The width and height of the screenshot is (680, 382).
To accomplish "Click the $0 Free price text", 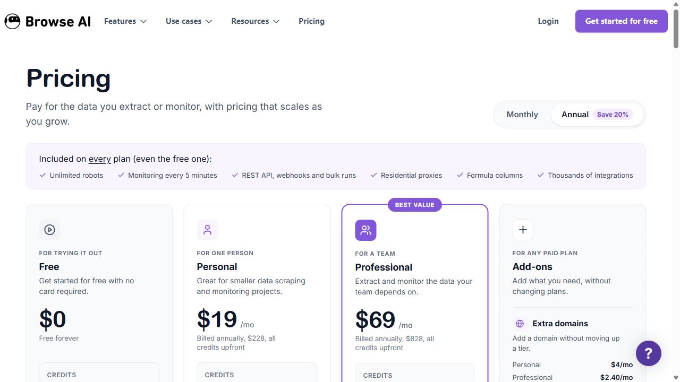I will pos(53,319).
